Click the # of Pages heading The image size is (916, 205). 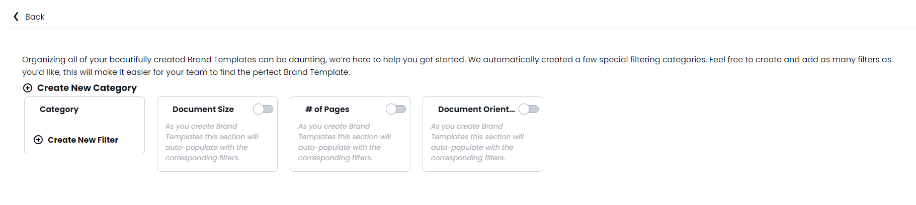tap(327, 109)
